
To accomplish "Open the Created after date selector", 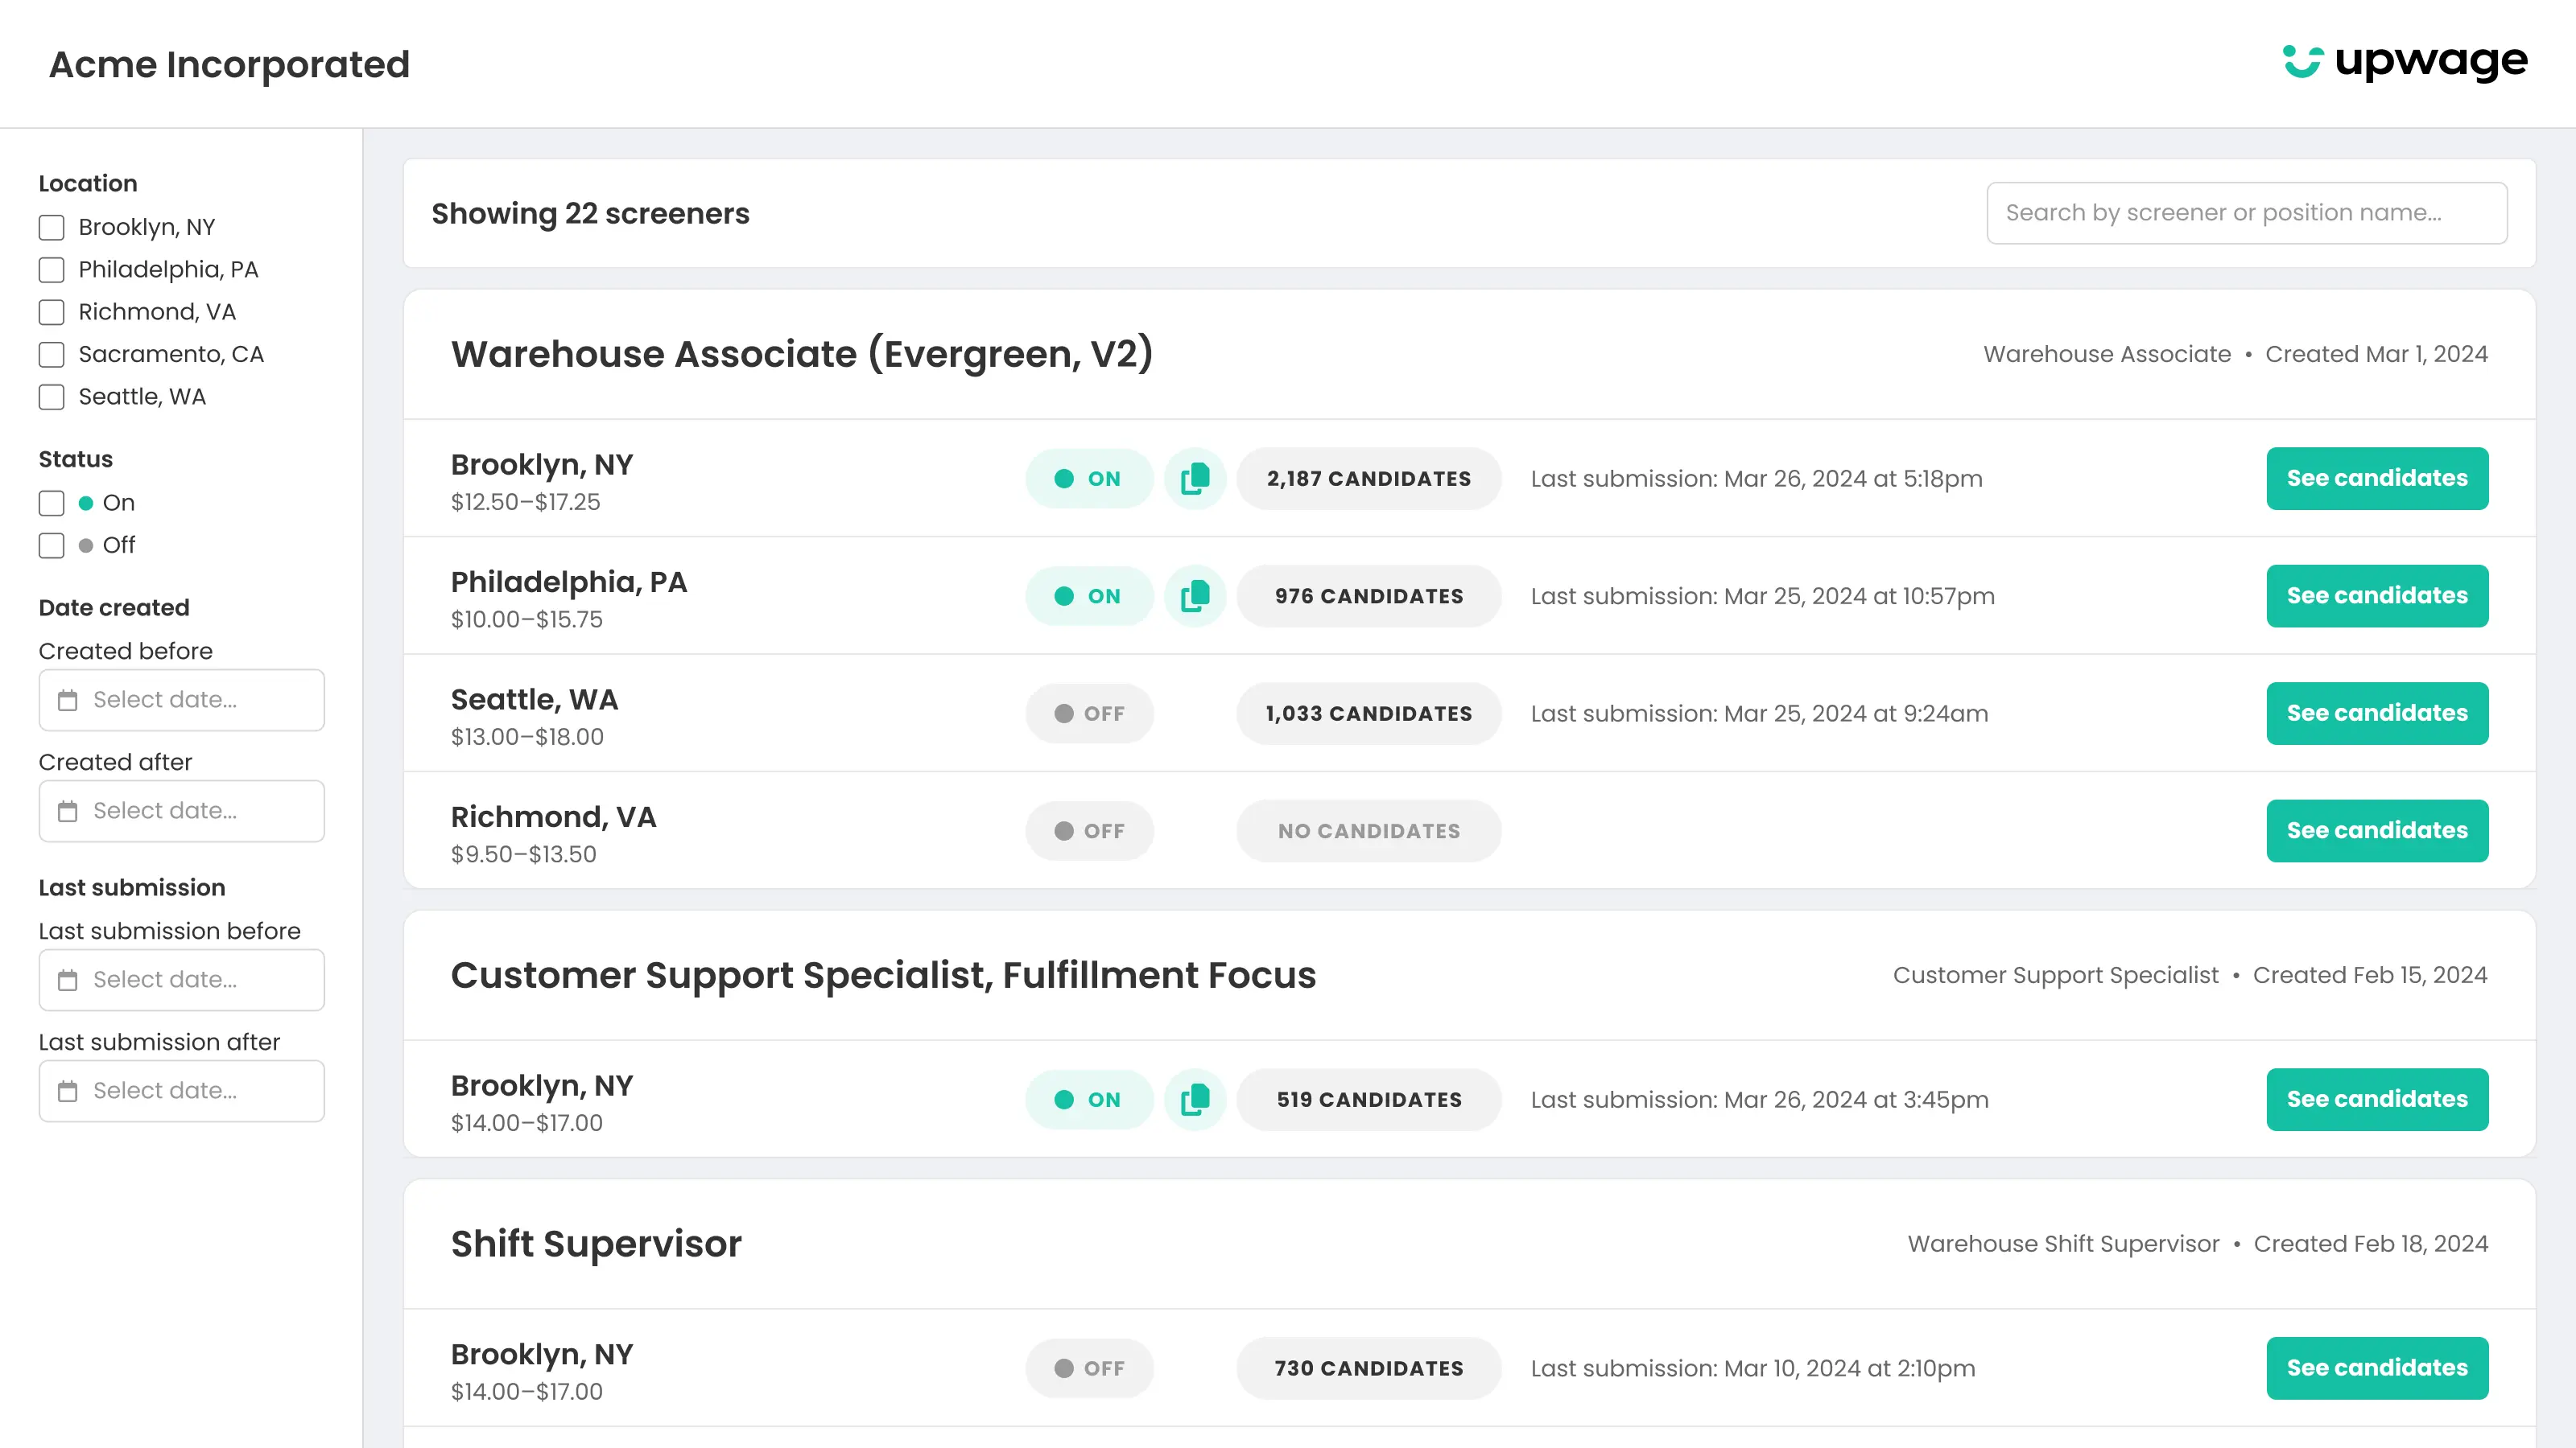I will pyautogui.click(x=182, y=812).
